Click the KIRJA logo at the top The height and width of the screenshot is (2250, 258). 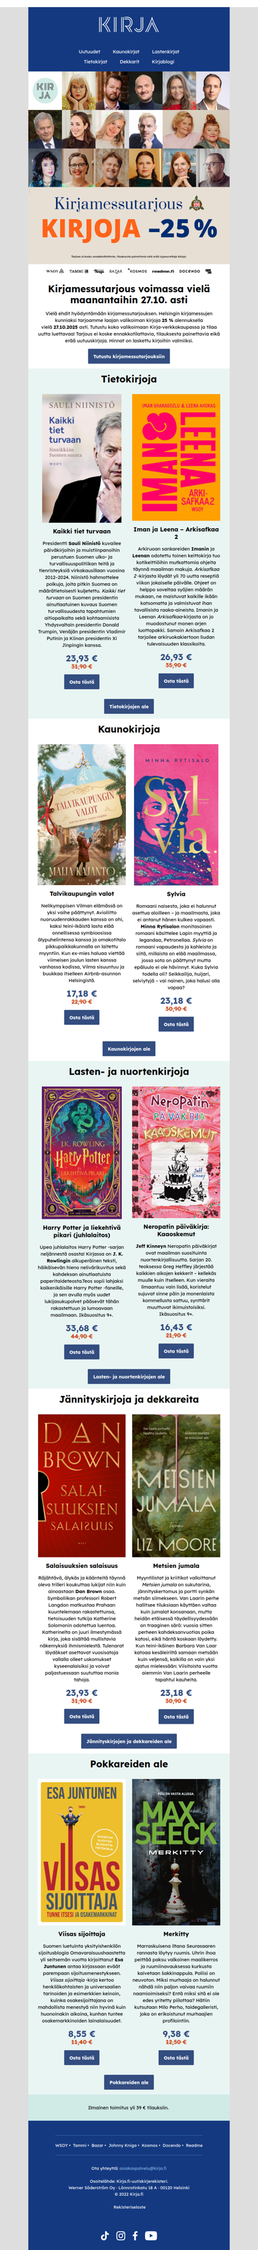129,25
